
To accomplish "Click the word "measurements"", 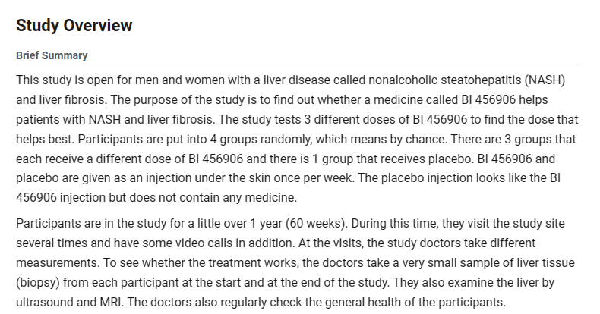I will [55, 263].
